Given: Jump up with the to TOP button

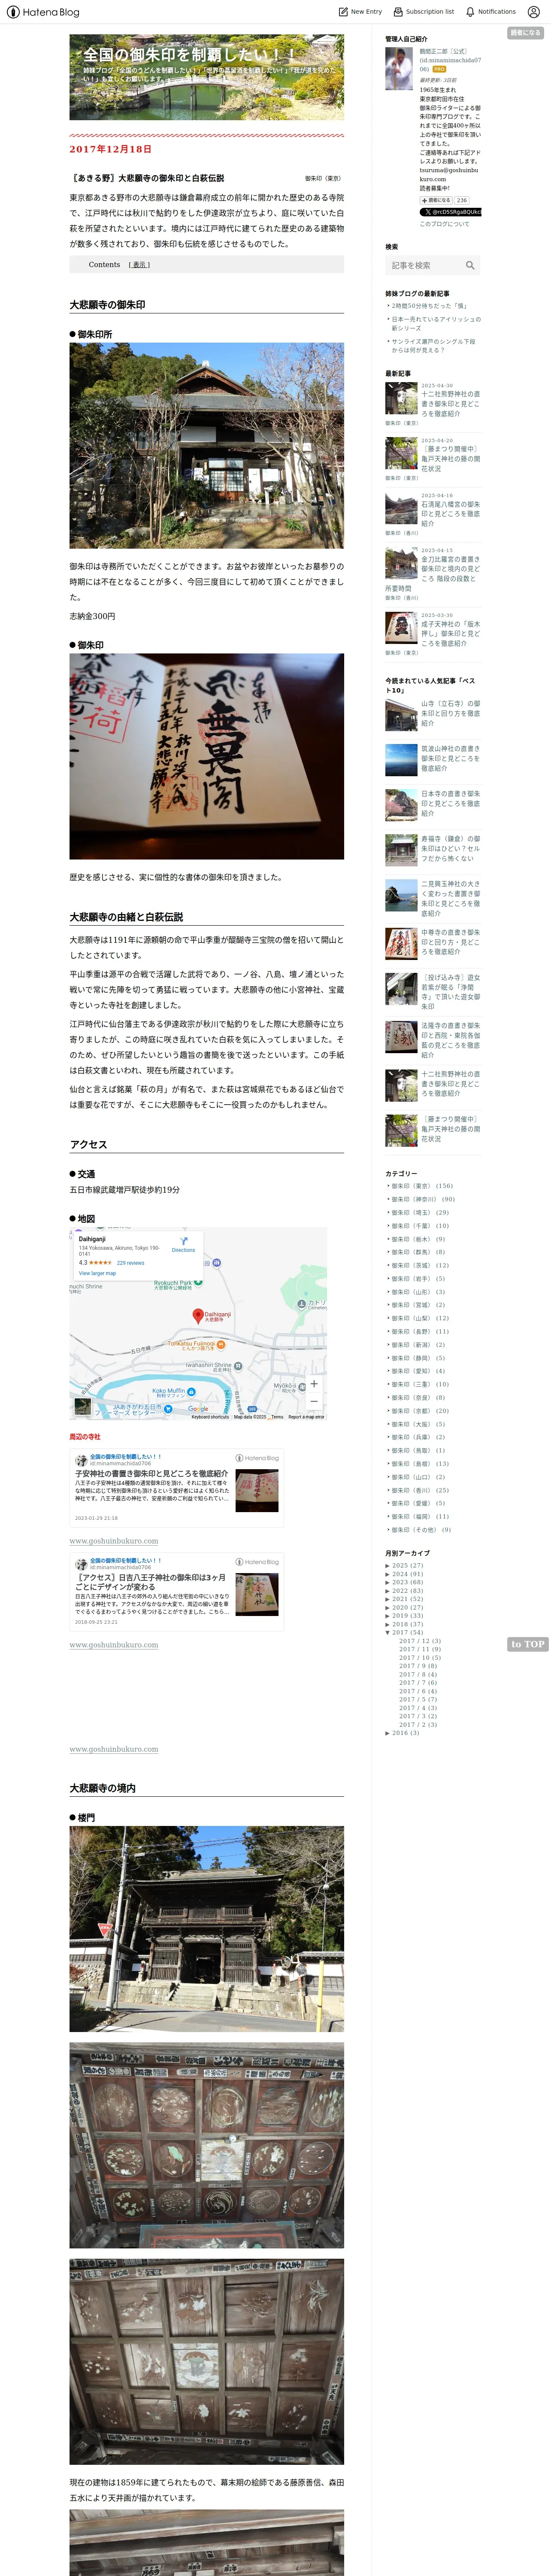Looking at the screenshot, I should (x=527, y=1644).
